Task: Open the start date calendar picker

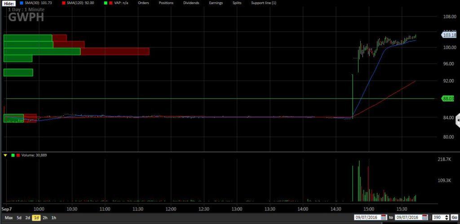Action: [383, 218]
